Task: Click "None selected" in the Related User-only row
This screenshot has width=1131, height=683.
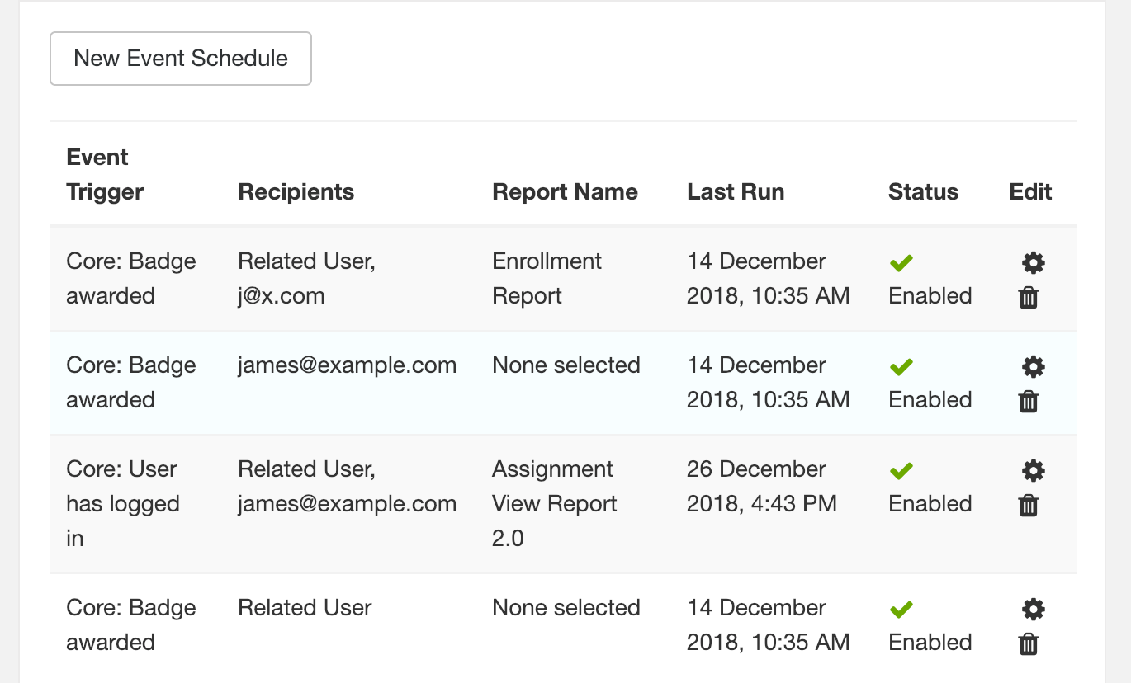Action: [x=566, y=608]
